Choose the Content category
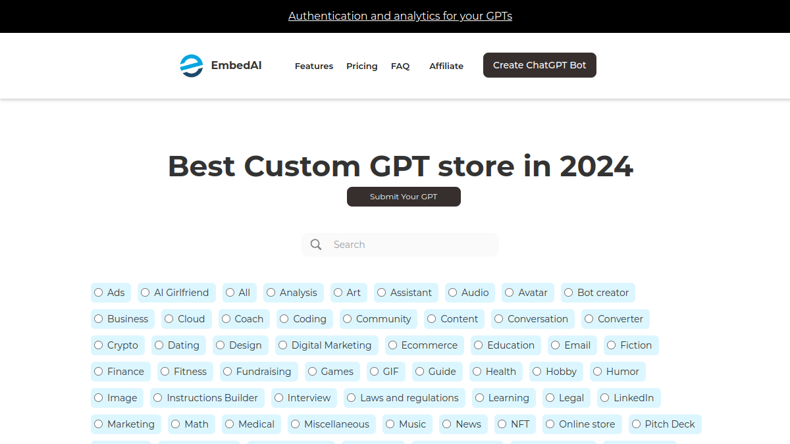Screen dimensions: 790x444 pyautogui.click(x=454, y=319)
